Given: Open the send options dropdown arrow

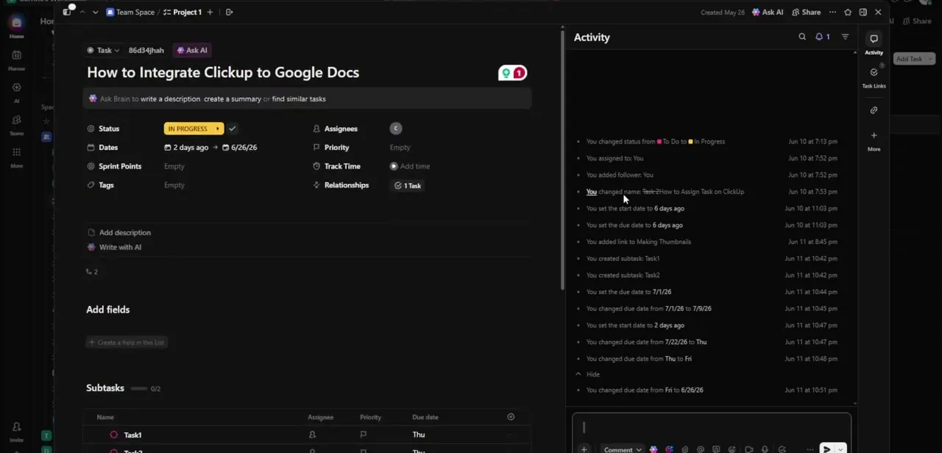Looking at the screenshot, I should point(840,449).
